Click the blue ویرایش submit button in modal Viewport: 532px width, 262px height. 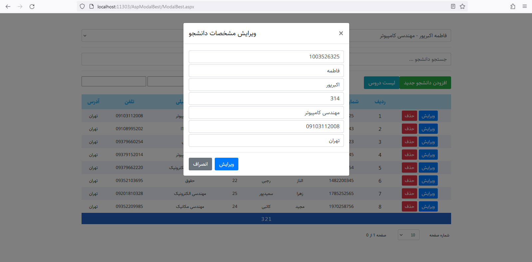click(x=226, y=164)
